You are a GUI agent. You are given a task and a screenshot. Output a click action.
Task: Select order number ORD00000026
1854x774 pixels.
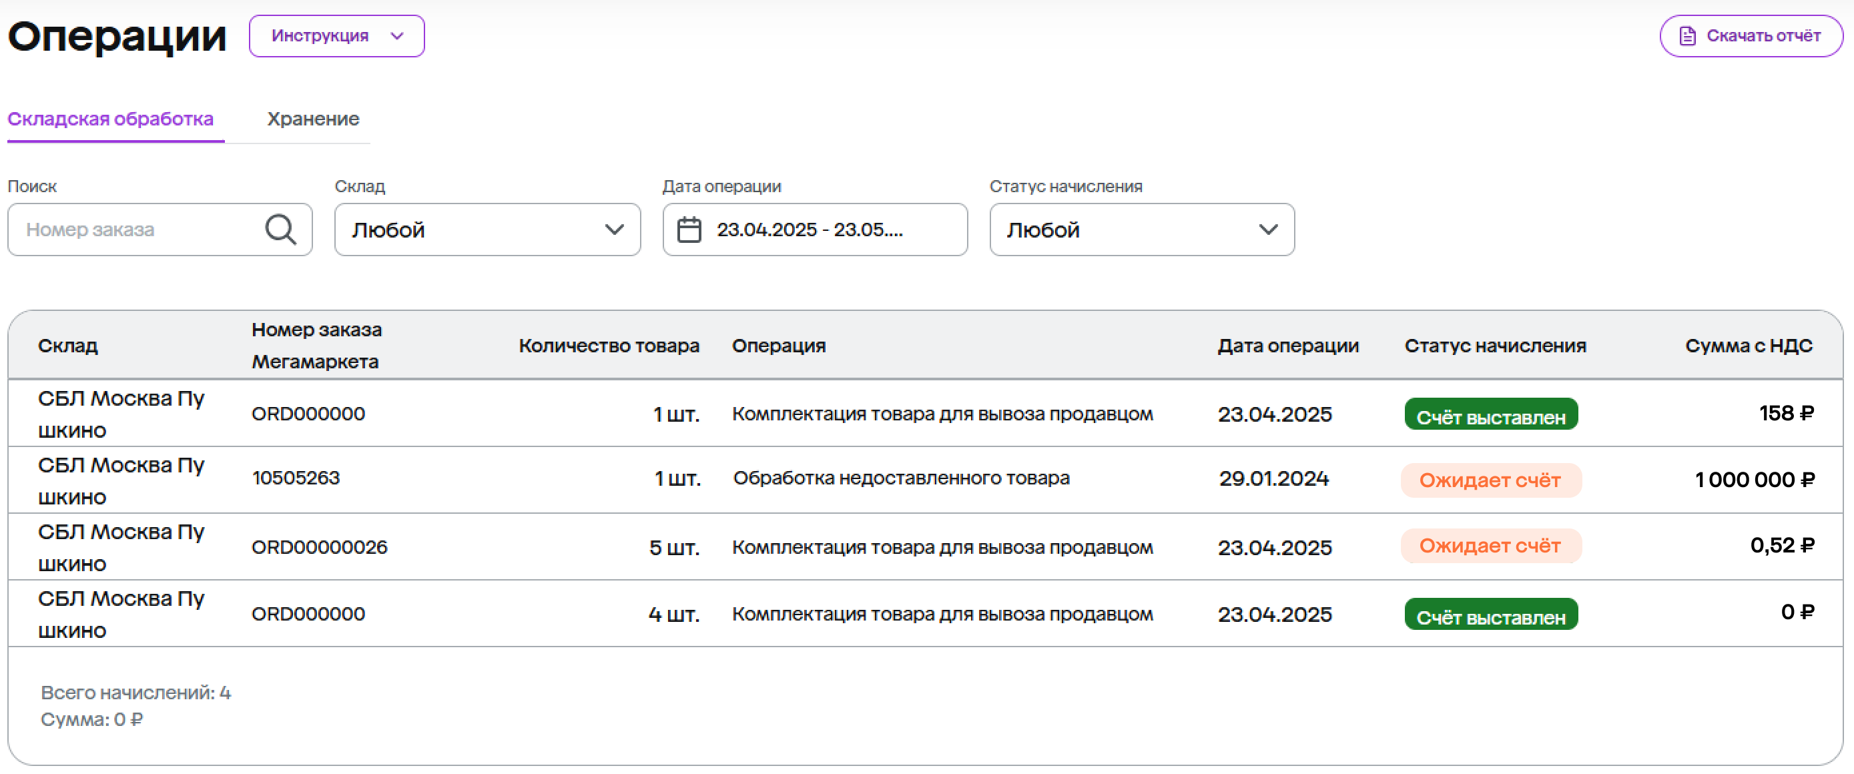320,547
